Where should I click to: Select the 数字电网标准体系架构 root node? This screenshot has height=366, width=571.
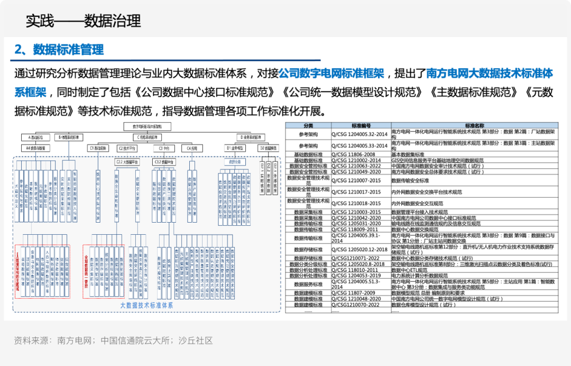[x=147, y=126]
